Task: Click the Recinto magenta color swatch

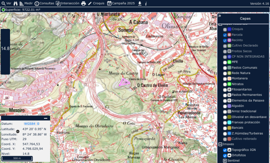Action: 229,40
